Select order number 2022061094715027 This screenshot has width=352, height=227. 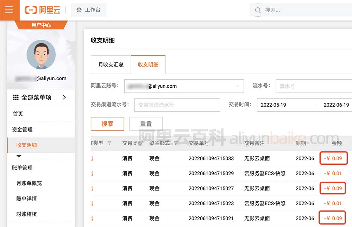(x=211, y=188)
